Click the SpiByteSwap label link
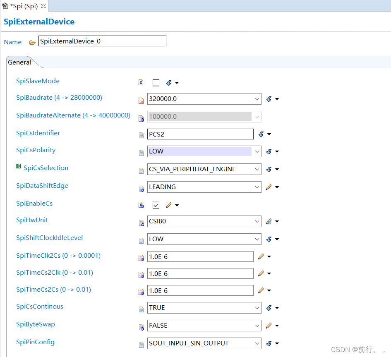 [x=36, y=324]
